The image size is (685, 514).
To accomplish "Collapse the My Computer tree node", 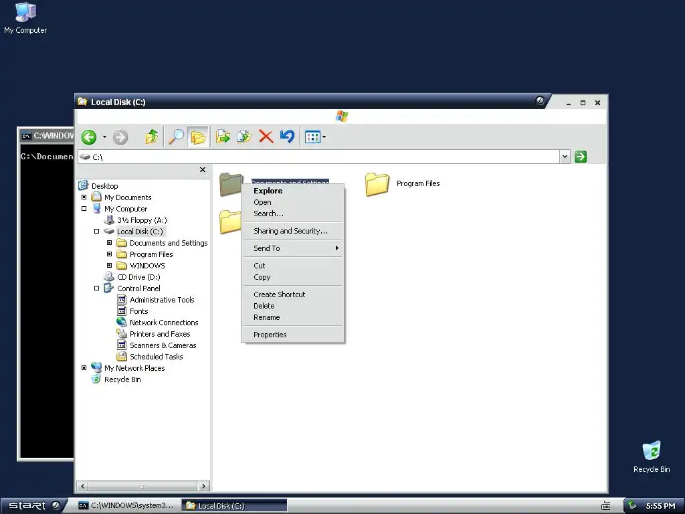I will (84, 209).
